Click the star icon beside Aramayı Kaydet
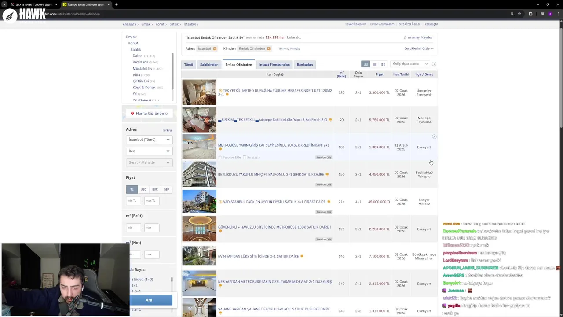 click(x=405, y=37)
